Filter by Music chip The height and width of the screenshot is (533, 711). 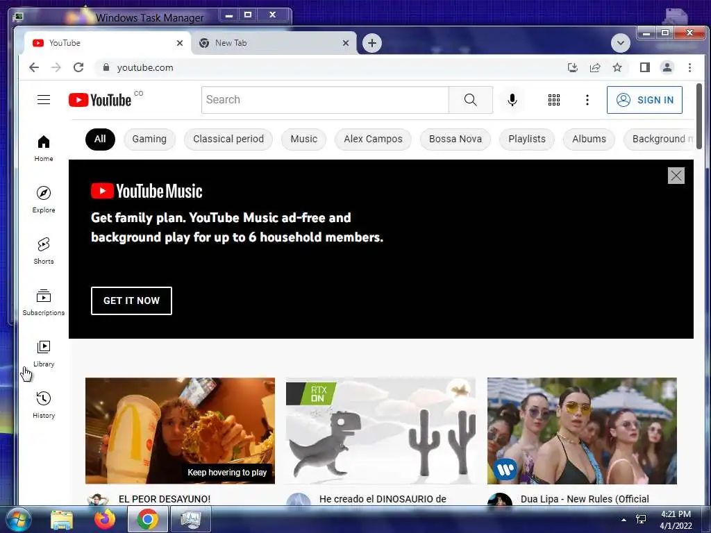pos(304,139)
